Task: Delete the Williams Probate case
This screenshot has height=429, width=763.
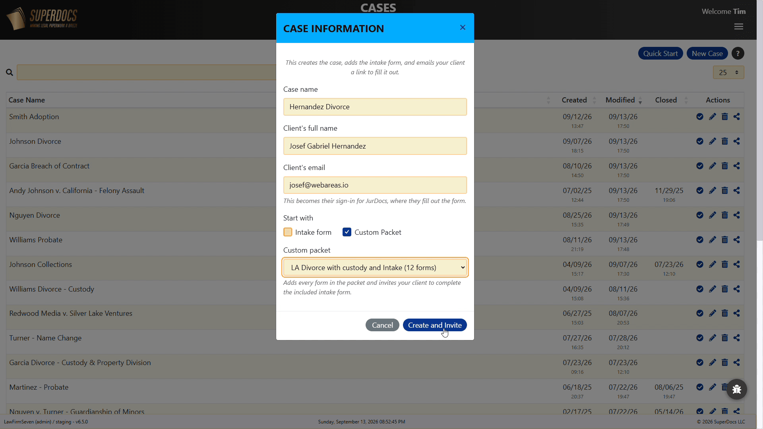Action: click(725, 240)
